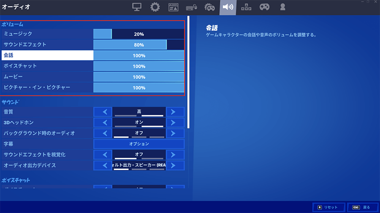
Task: Switch 3Dヘッドホン with right arrow
Action: click(x=175, y=123)
